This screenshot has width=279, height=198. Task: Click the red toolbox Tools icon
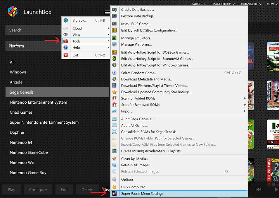[66, 41]
